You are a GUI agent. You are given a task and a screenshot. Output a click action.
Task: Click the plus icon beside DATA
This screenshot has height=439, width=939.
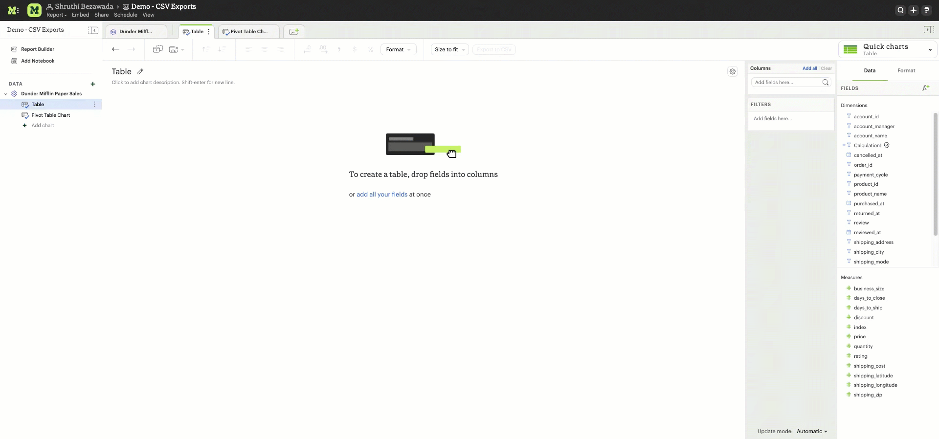pyautogui.click(x=93, y=84)
